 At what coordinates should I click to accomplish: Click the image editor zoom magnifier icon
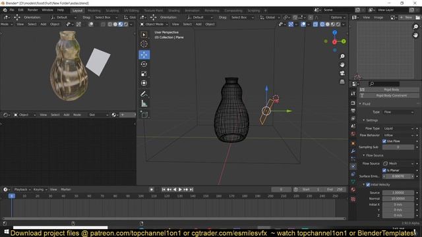[415, 26]
